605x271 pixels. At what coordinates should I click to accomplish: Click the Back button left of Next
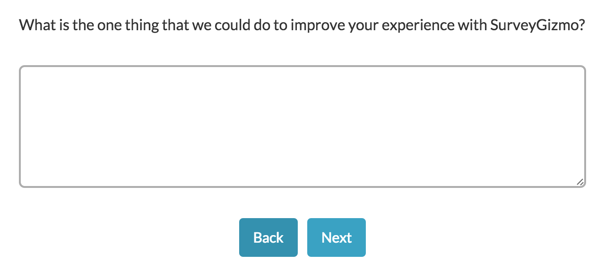(x=268, y=237)
